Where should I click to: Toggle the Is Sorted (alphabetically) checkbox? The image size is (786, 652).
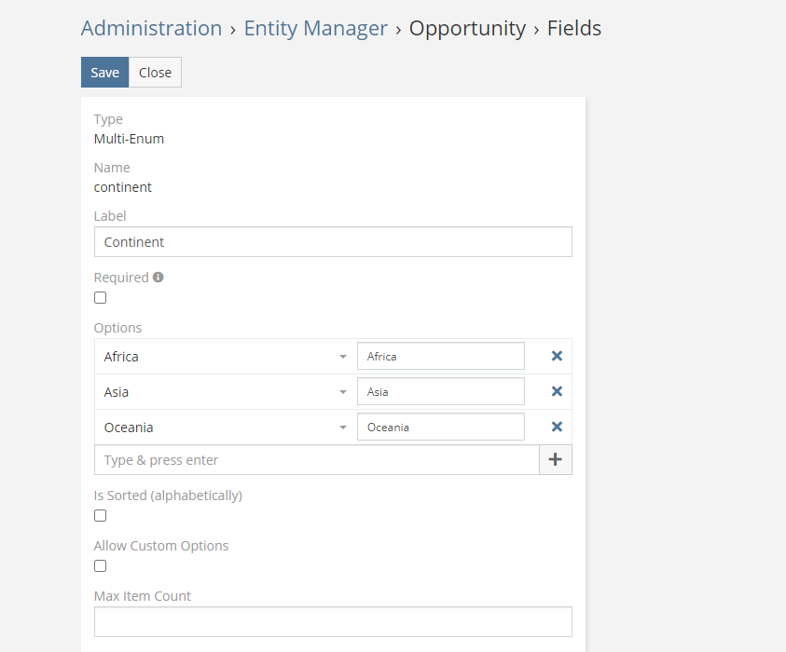[101, 516]
